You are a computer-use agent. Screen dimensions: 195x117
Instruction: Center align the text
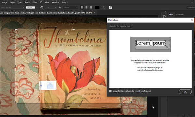pos(86,7)
